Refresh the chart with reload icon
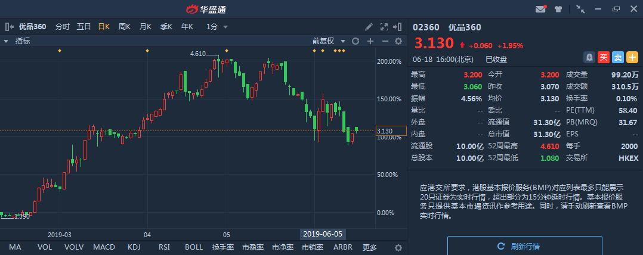 [355, 41]
